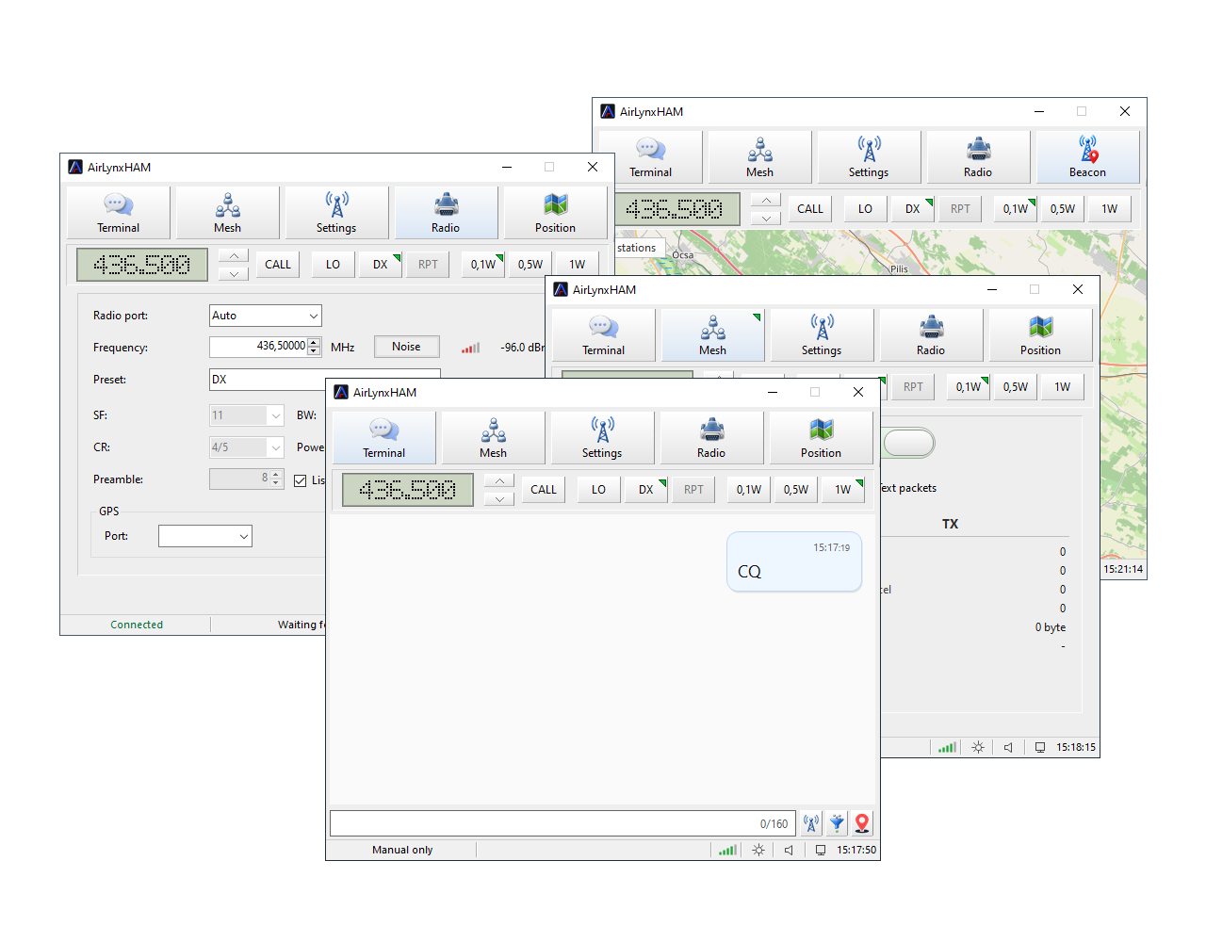Click the funnel filter icon beside message field

click(837, 823)
